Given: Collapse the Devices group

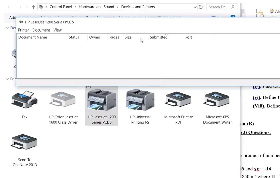Looking at the screenshot, I should point(7,28).
